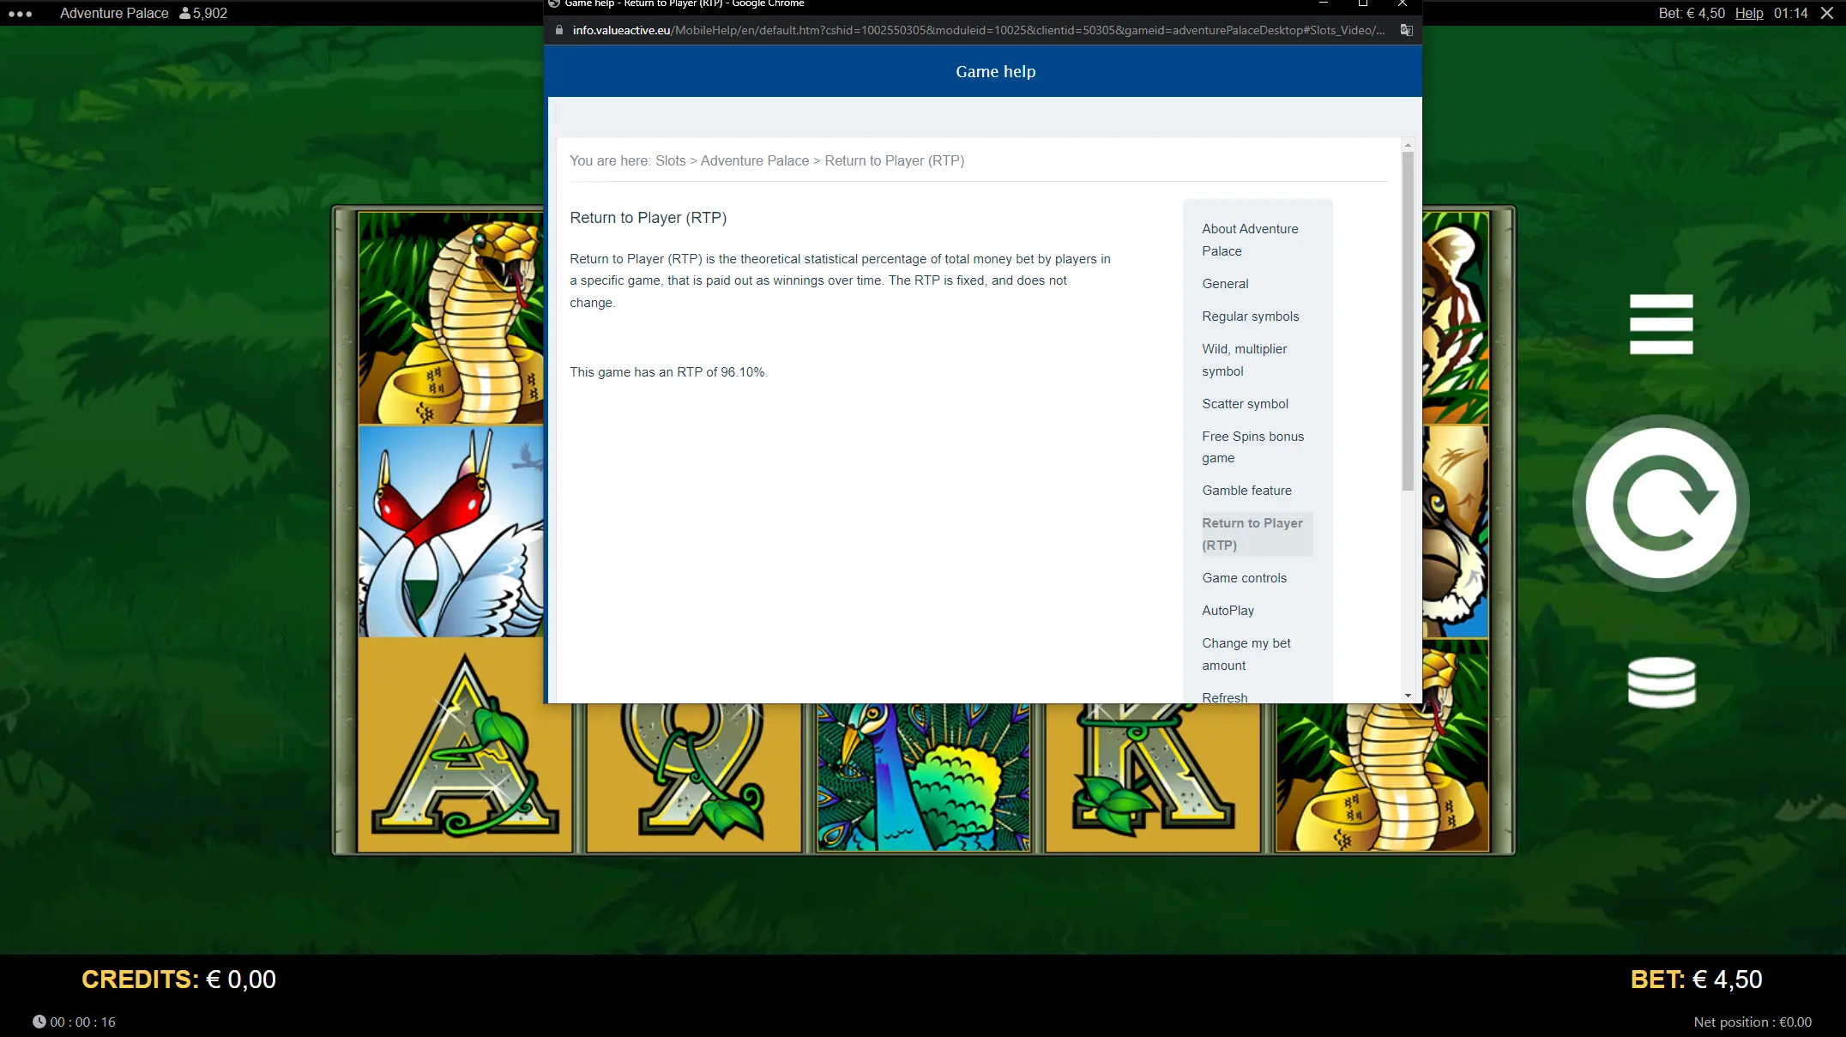The height and width of the screenshot is (1037, 1846).
Task: Click the scrollbar up arrow in help window
Action: tap(1408, 145)
